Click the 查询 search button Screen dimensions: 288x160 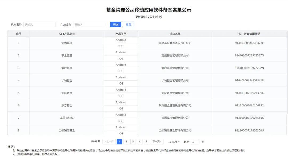[115, 25]
